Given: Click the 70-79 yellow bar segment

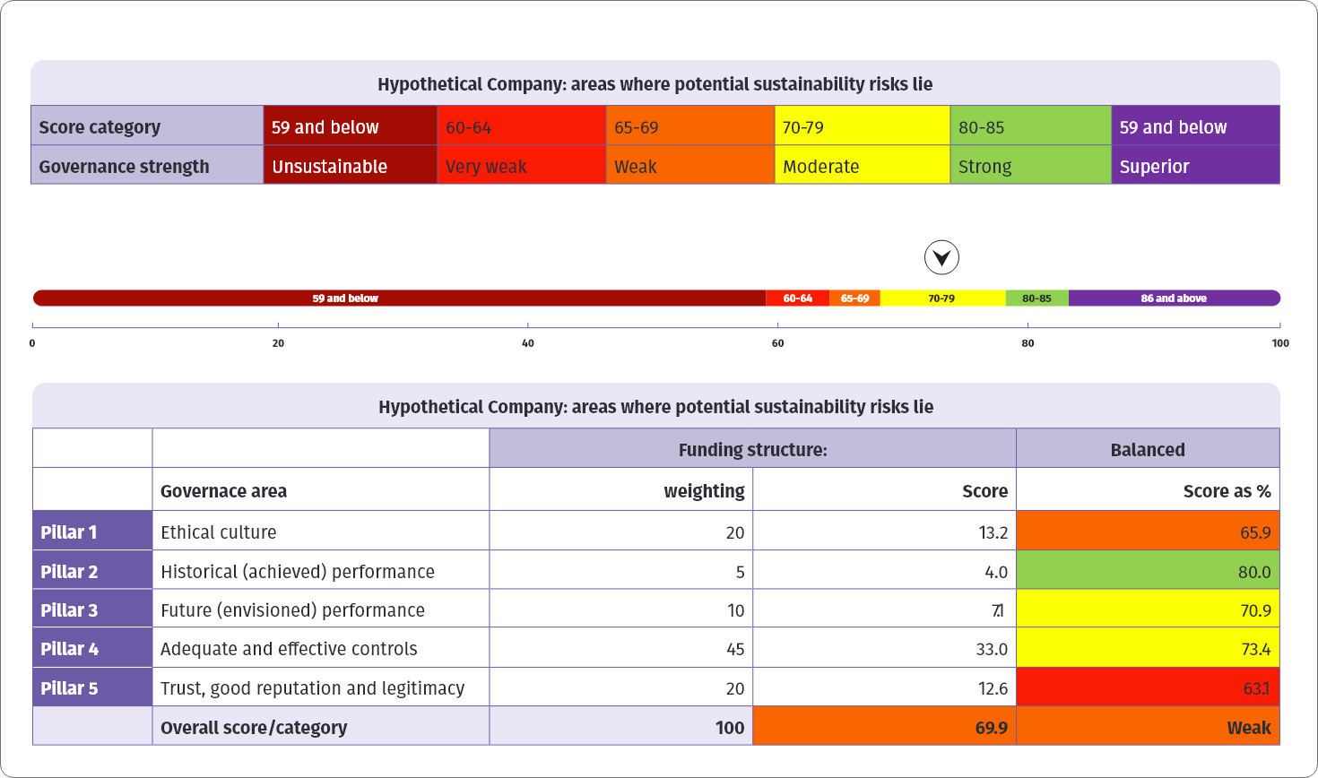Looking at the screenshot, I should click(941, 298).
